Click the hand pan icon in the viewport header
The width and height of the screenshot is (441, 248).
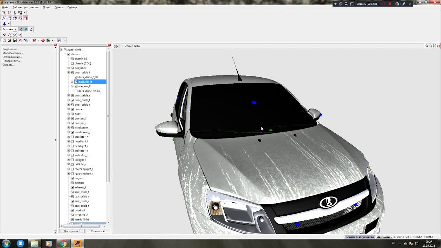(431, 46)
